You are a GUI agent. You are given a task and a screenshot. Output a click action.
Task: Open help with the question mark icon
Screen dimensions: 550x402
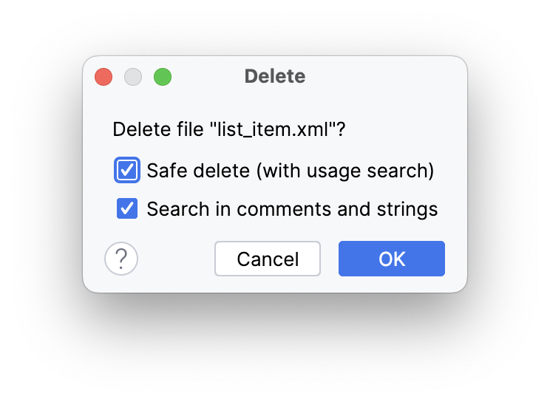pyautogui.click(x=121, y=259)
